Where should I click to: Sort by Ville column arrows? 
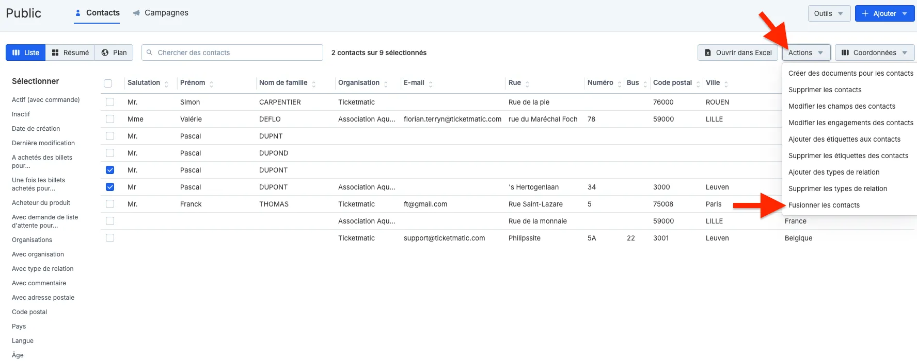tap(726, 83)
